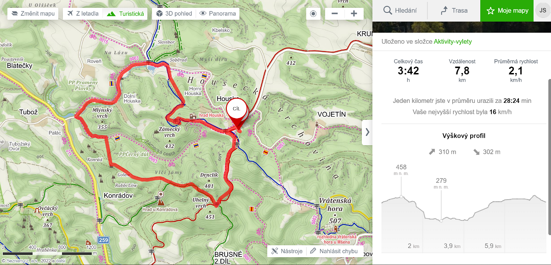The image size is (551, 265).
Task: Collapse the side panel with chevron
Action: pyautogui.click(x=367, y=132)
